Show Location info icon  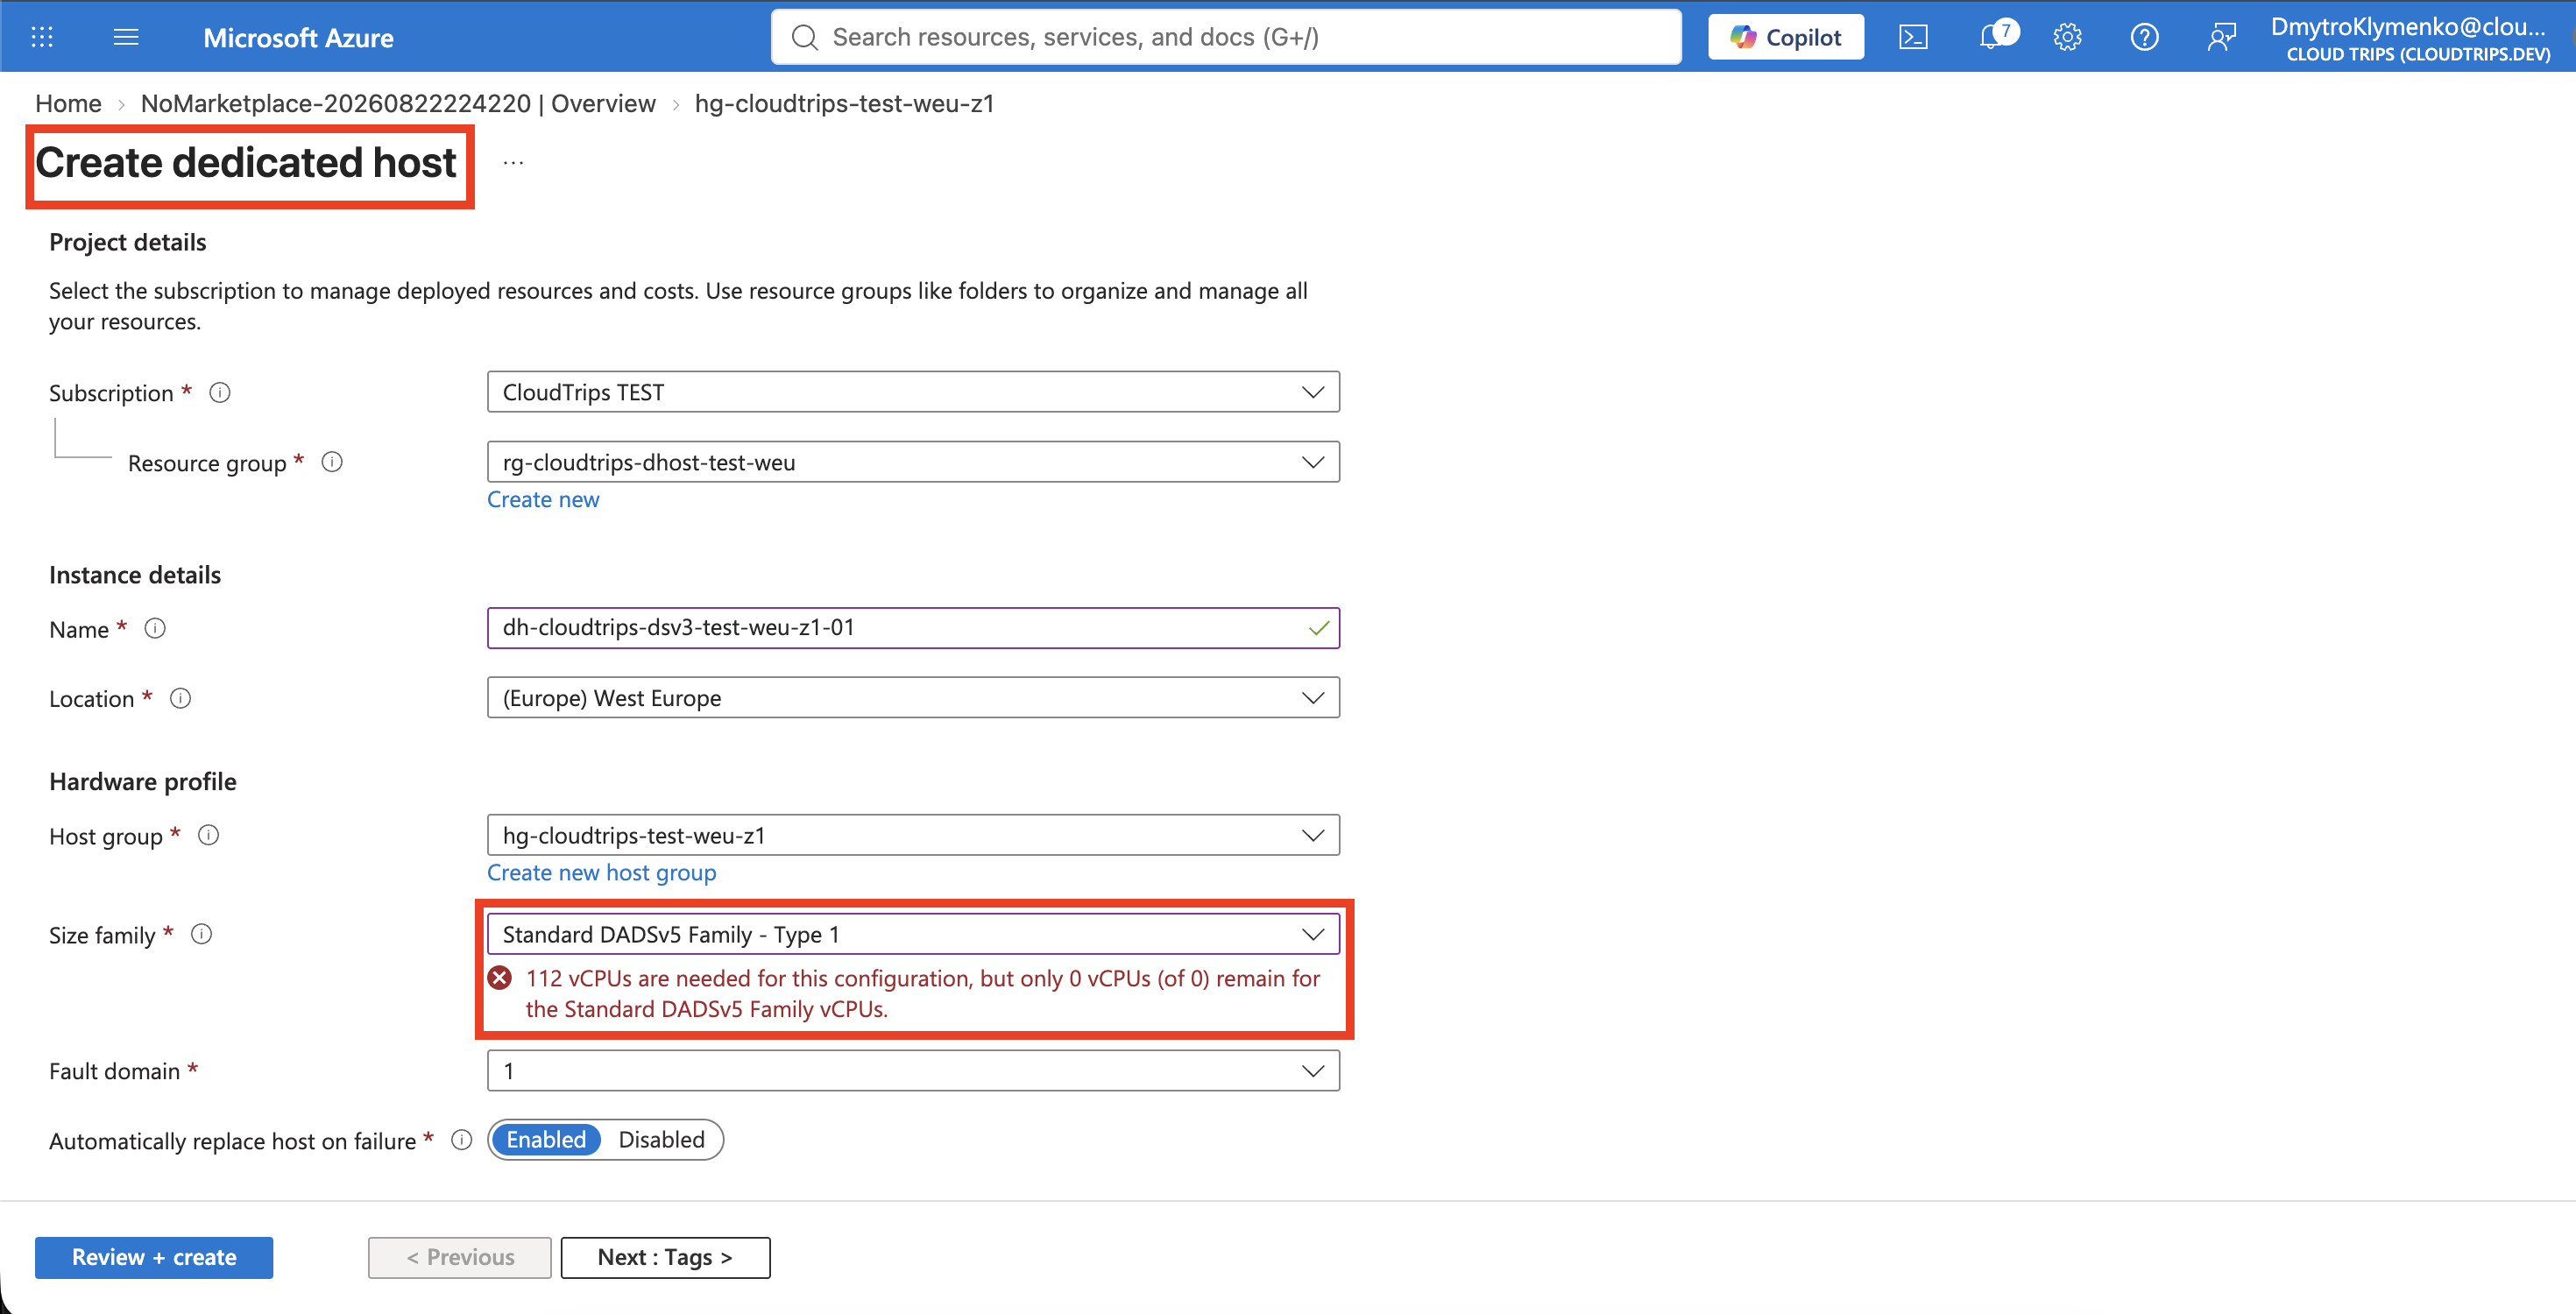(x=180, y=698)
